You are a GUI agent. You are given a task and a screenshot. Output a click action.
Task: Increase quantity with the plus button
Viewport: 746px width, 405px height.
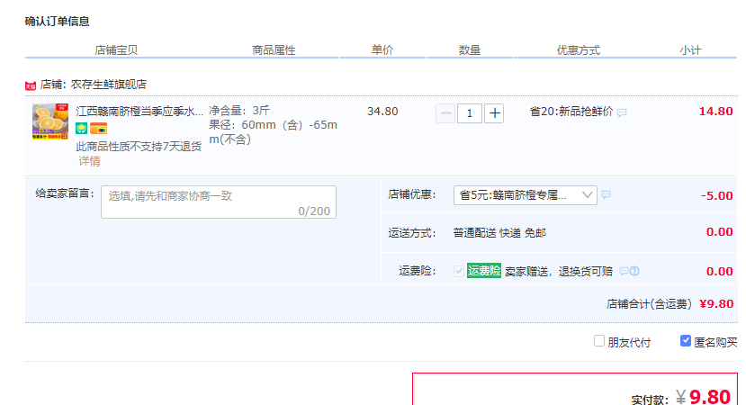pyautogui.click(x=494, y=113)
